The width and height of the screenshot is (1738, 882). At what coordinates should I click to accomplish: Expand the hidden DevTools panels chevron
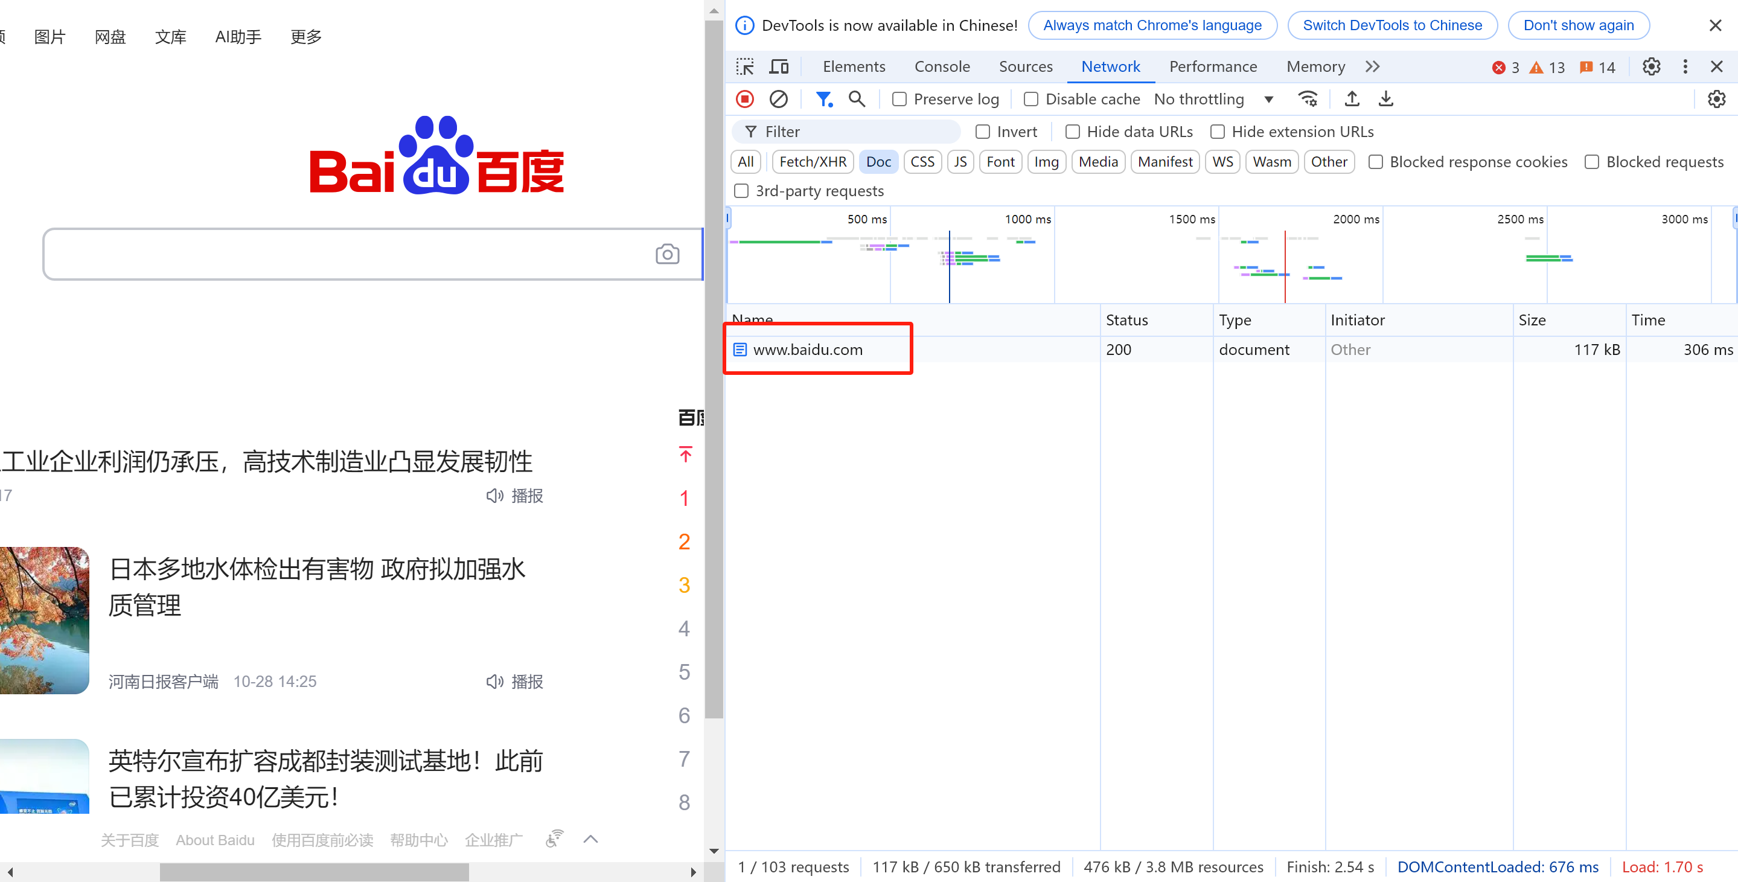point(1372,66)
